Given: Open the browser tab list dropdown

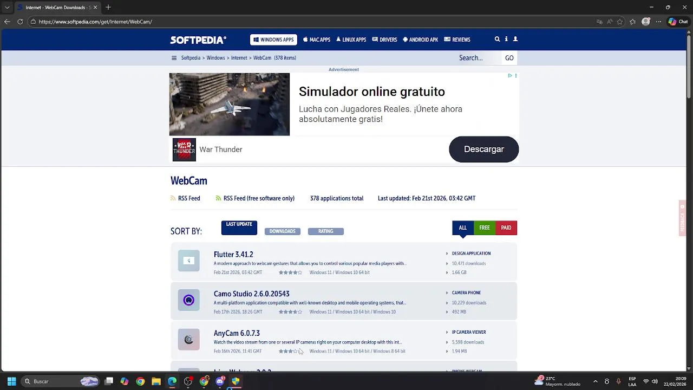Looking at the screenshot, I should 7,8.
